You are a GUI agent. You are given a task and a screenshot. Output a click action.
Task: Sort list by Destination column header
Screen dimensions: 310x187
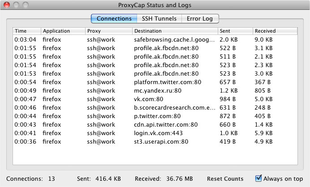pyautogui.click(x=175, y=31)
